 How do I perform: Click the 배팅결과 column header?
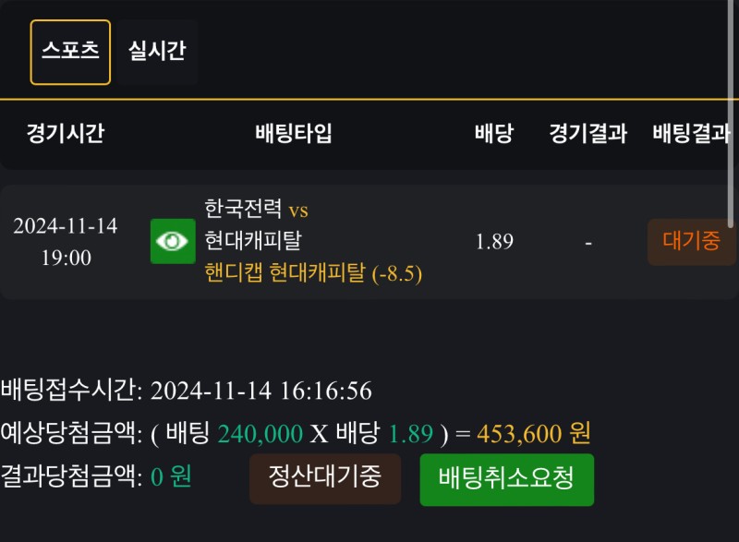point(691,134)
